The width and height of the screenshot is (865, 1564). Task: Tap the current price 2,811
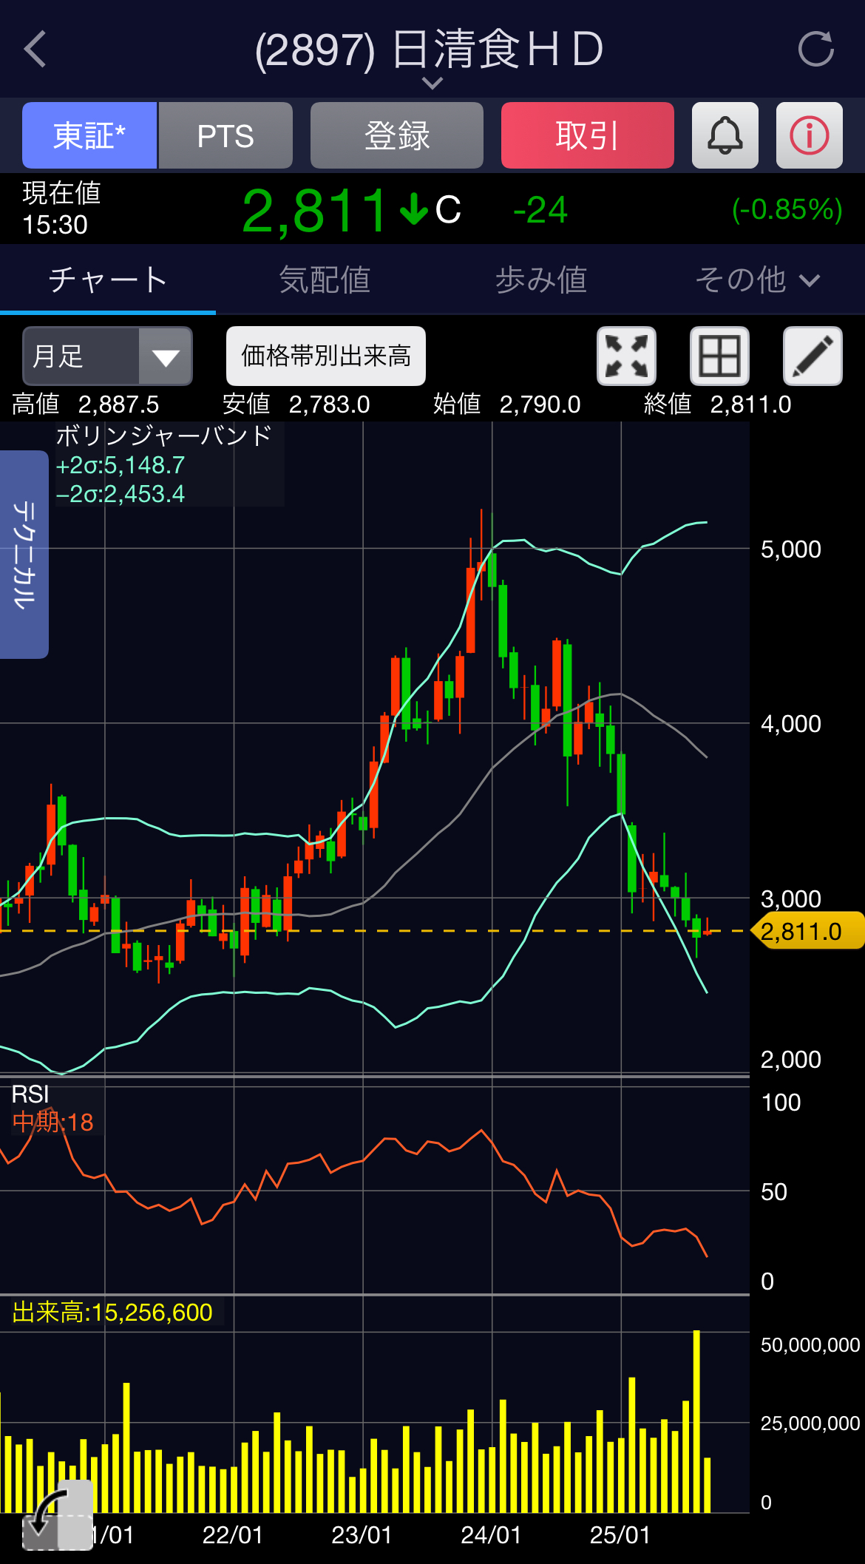[x=315, y=211]
